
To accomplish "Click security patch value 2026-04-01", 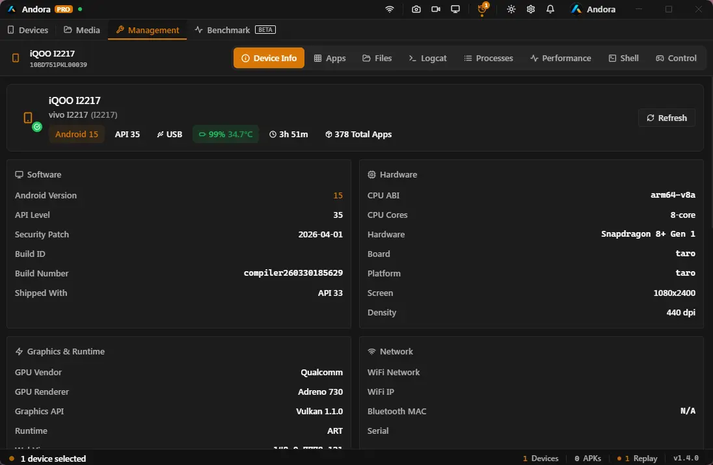I will (321, 235).
